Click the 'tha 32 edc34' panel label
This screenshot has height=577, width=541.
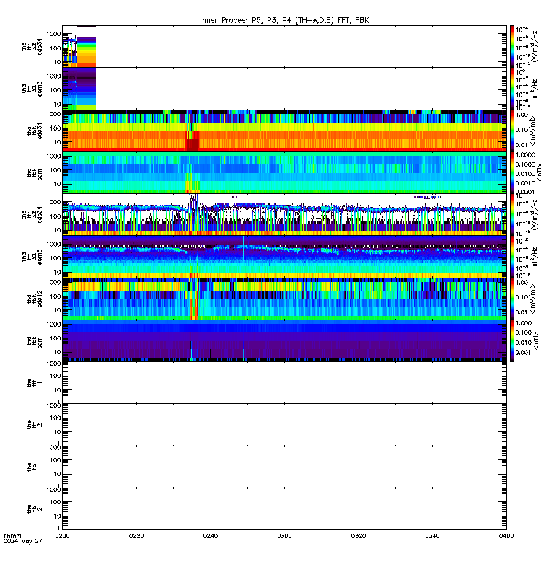pos(32,47)
